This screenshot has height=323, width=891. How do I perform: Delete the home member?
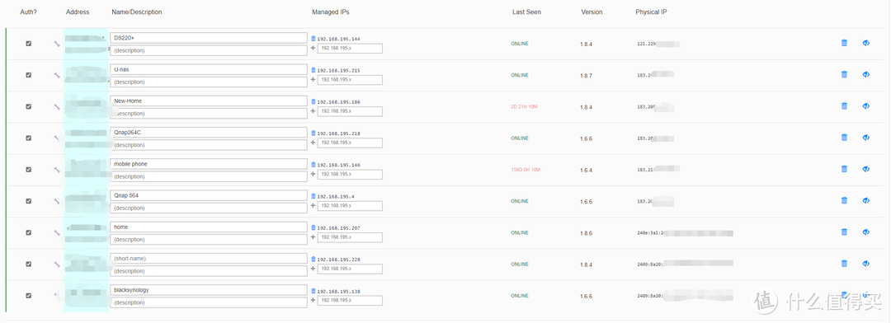click(844, 232)
